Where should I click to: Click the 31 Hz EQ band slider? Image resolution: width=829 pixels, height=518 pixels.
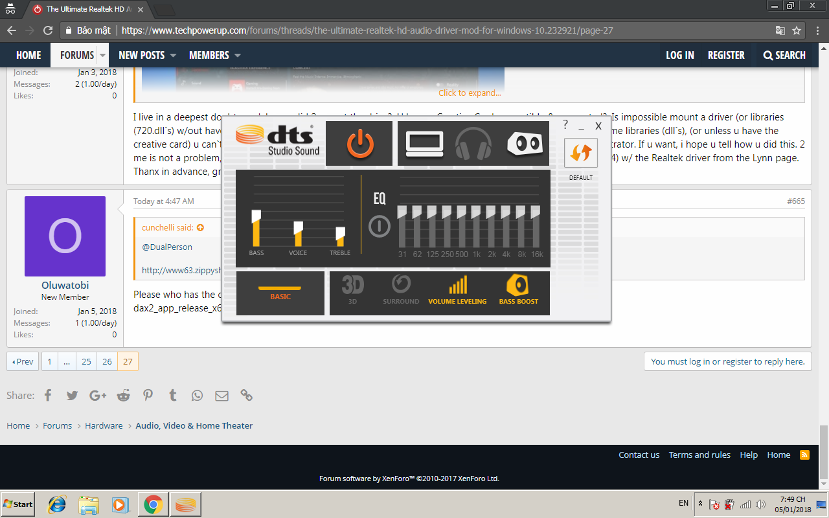402,227
